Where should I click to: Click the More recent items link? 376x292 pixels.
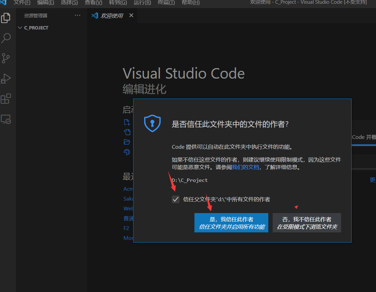(x=128, y=238)
